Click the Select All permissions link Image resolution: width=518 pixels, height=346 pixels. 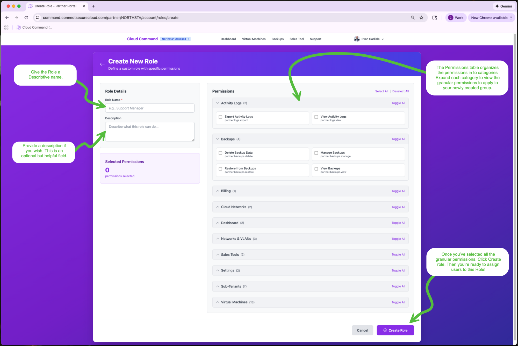[382, 91]
